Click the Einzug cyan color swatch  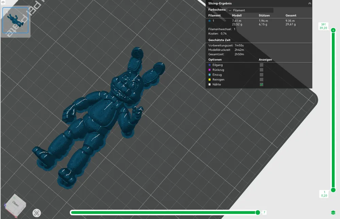(x=209, y=75)
